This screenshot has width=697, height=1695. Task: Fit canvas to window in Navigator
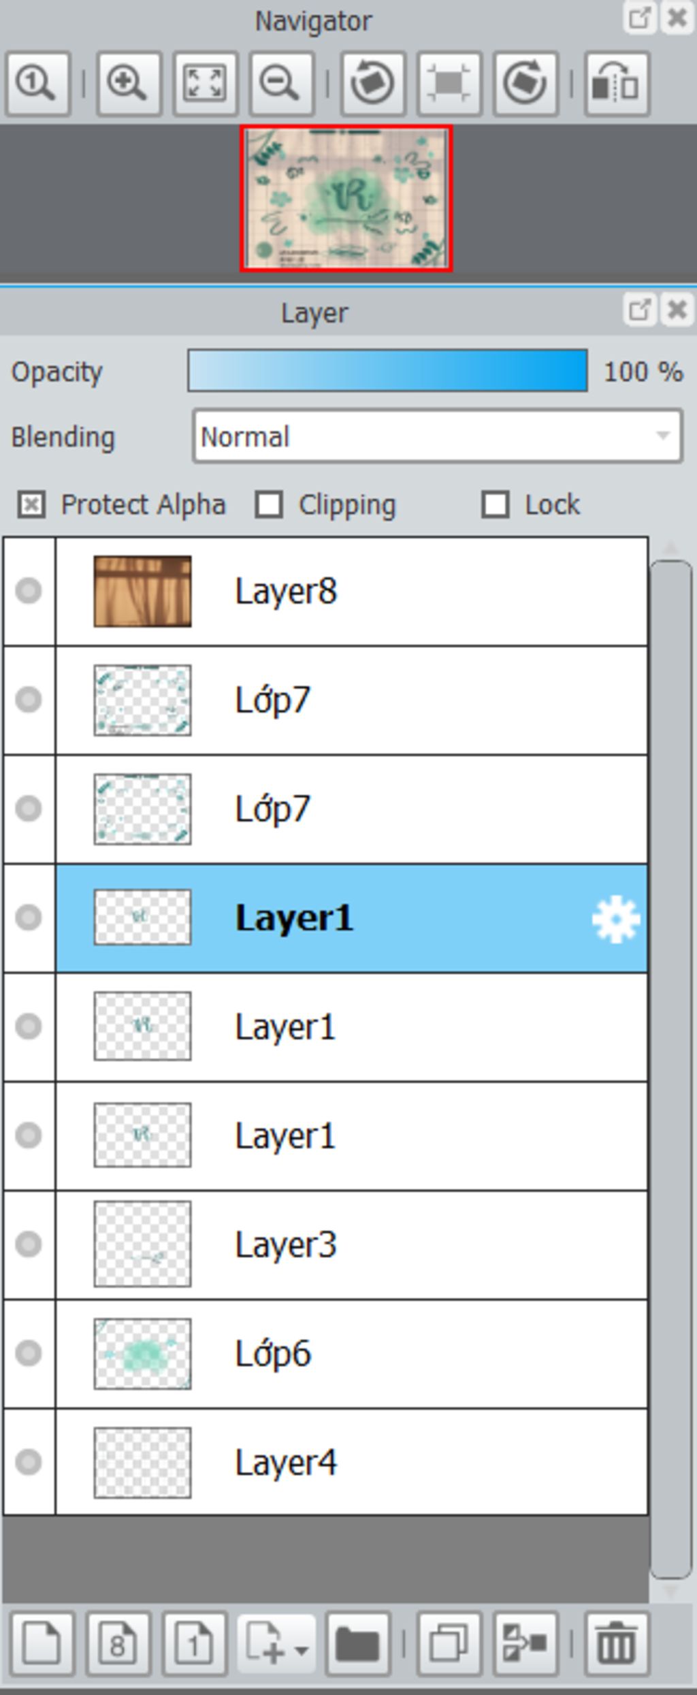point(205,84)
